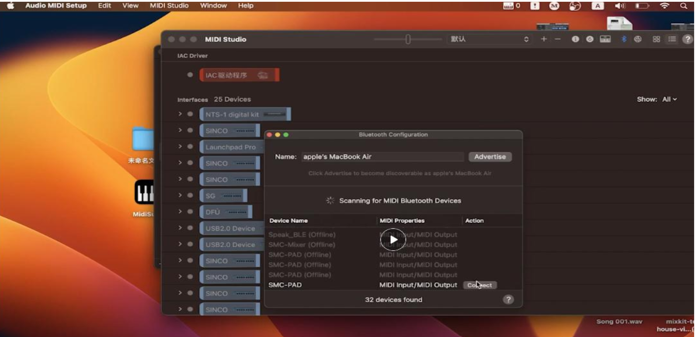695x337 pixels.
Task: Click the Device Name column header
Action: click(288, 221)
